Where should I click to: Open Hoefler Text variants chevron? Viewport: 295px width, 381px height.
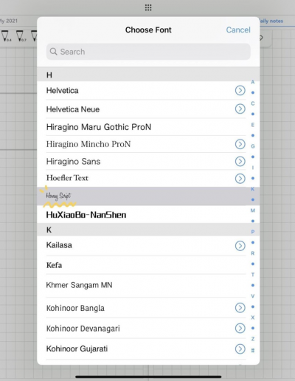240,179
